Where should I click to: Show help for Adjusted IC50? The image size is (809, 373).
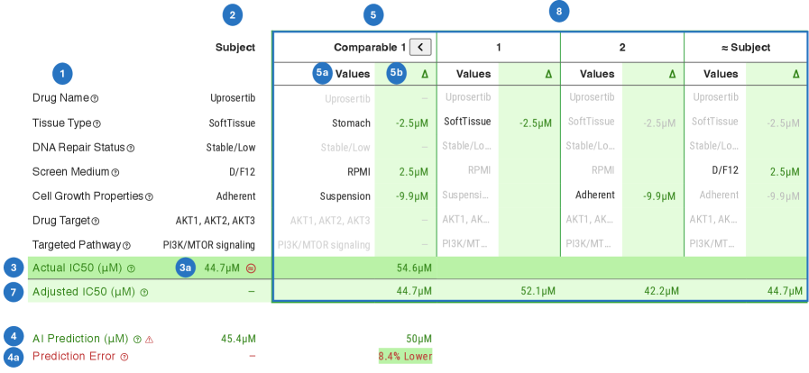coord(143,293)
